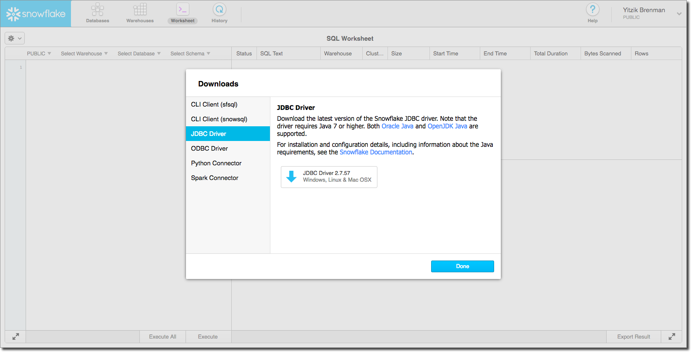Expand the results pane with arrows icon
691x352 pixels.
click(672, 336)
